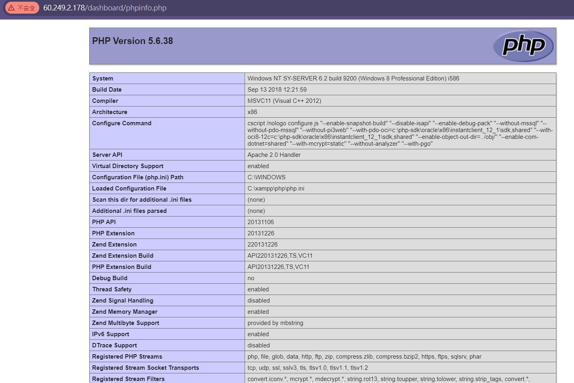Screen dimensions: 574x383
Task: Click the enabled value for Virtual Directory Support
Action: pos(258,166)
